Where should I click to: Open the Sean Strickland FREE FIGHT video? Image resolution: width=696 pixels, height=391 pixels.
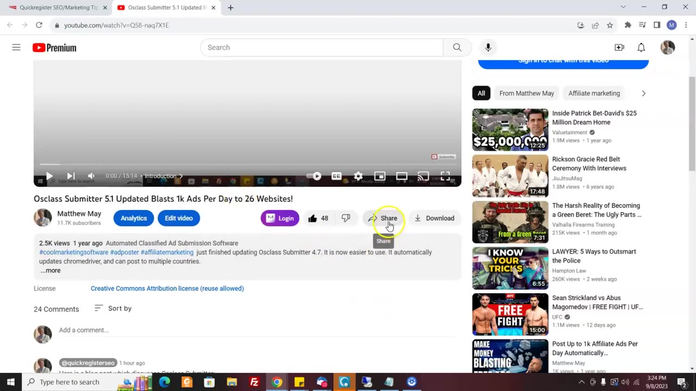click(x=510, y=314)
